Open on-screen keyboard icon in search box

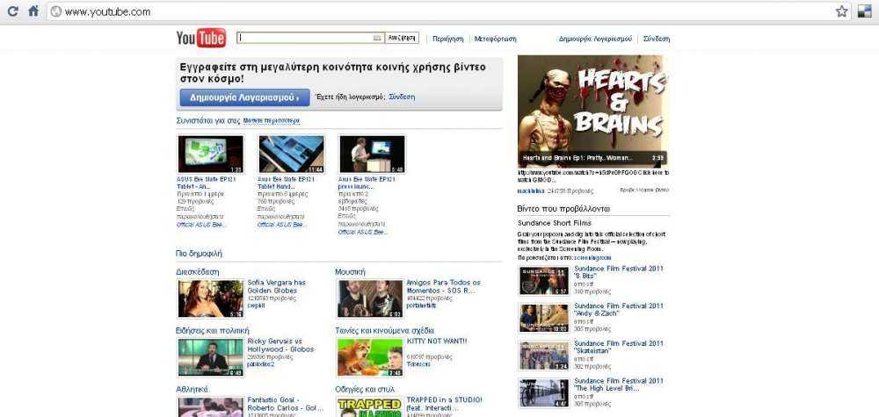pyautogui.click(x=377, y=38)
